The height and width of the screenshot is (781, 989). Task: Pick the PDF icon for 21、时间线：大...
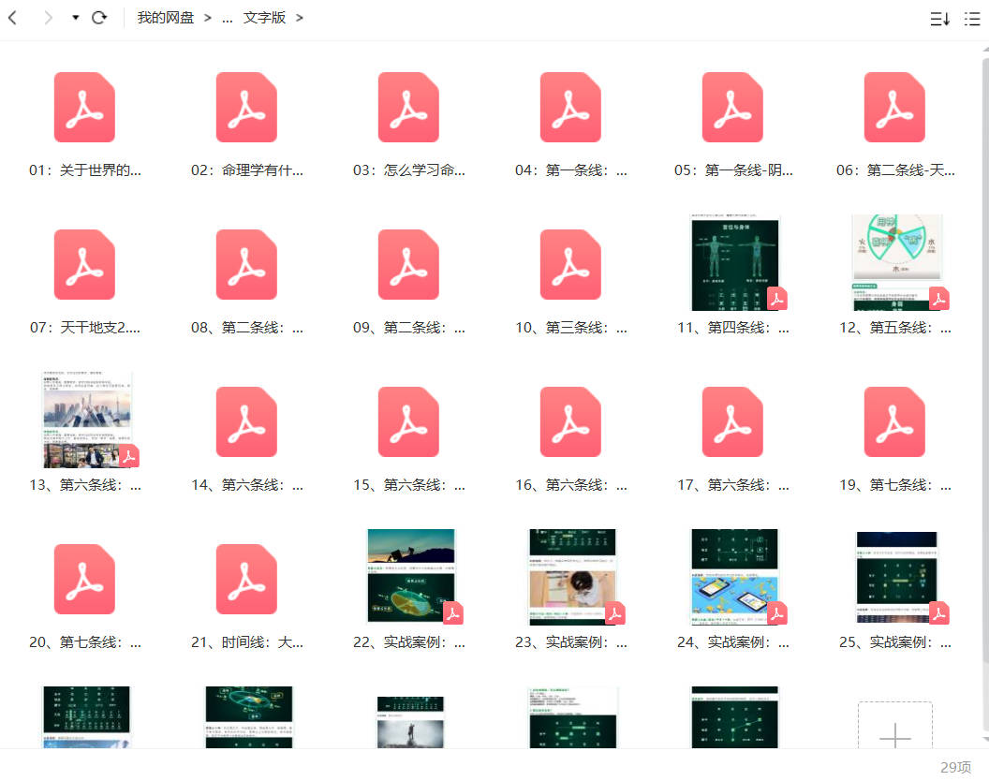coord(246,579)
